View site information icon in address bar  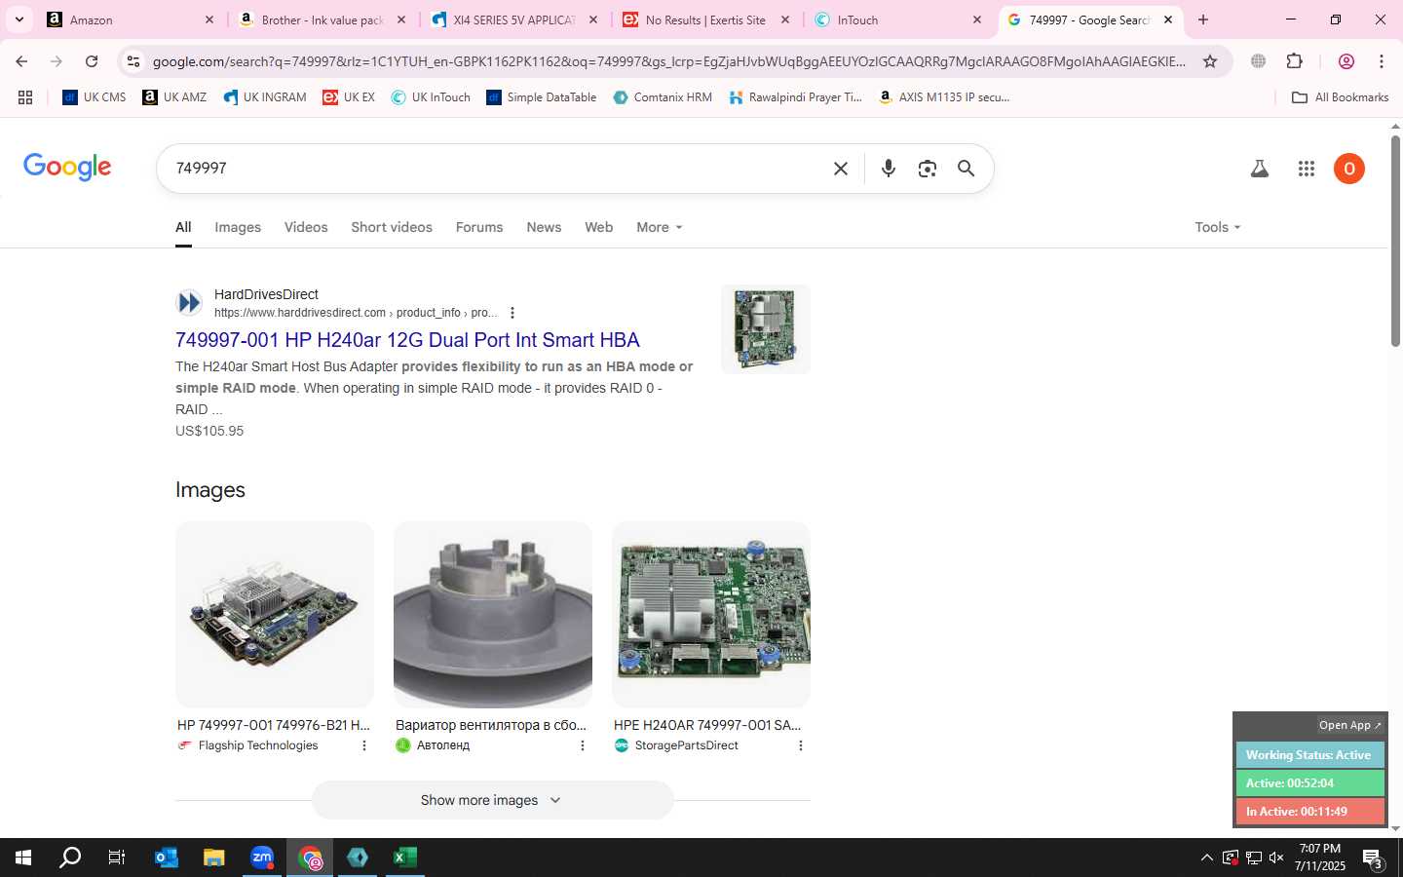[x=133, y=61]
